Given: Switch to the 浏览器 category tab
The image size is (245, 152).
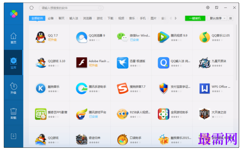Looking at the screenshot, I should point(88,18).
